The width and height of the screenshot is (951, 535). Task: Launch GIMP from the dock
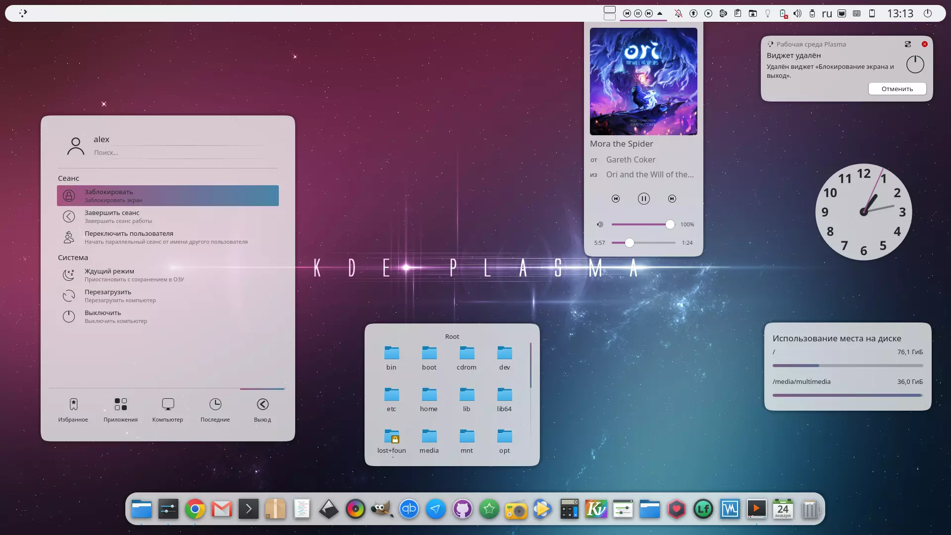tap(382, 509)
